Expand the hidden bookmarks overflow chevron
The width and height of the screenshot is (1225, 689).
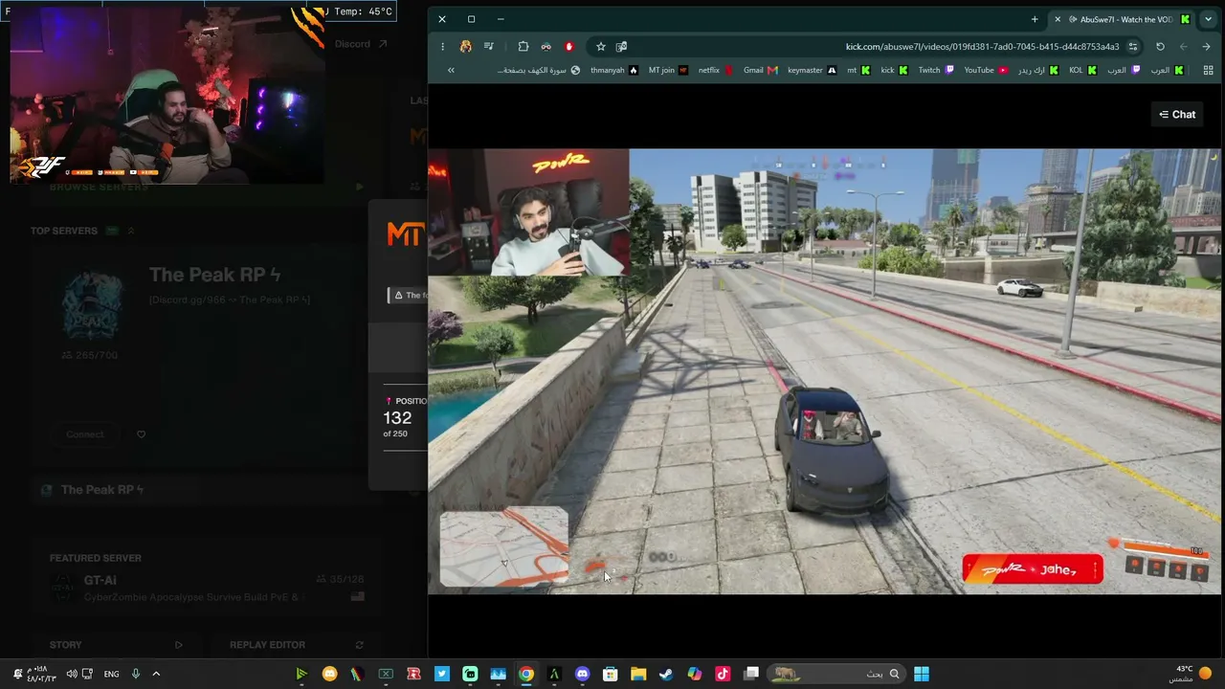point(451,70)
